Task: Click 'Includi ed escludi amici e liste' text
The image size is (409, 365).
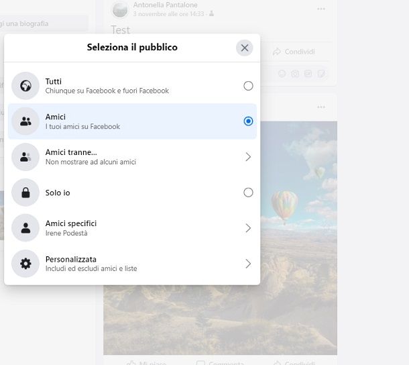Action: point(91,268)
